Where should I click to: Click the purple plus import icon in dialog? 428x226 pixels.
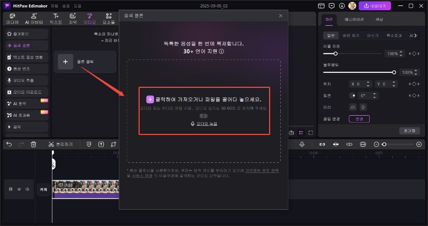pos(150,100)
